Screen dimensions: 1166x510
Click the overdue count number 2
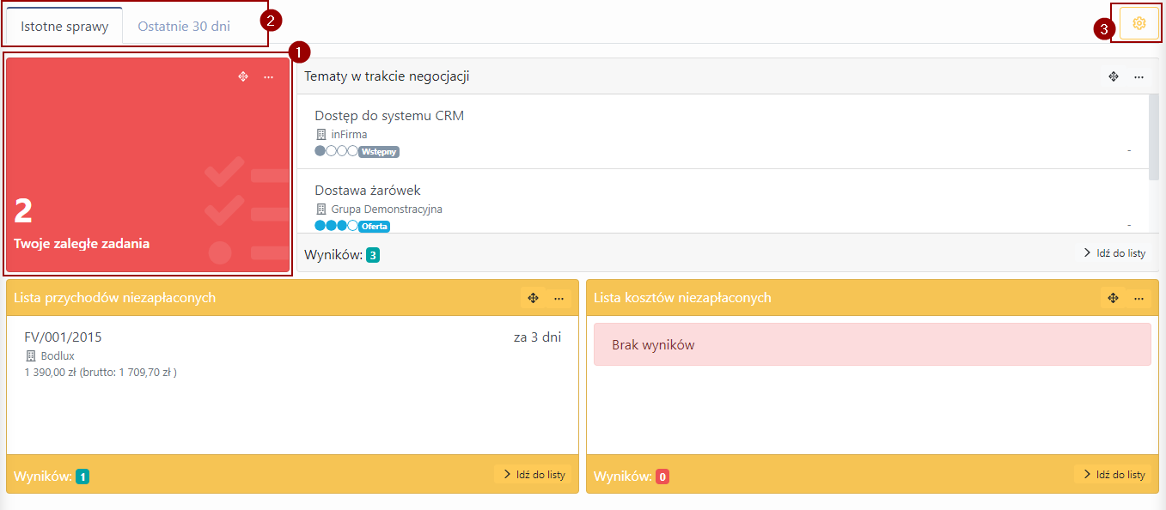(x=23, y=211)
